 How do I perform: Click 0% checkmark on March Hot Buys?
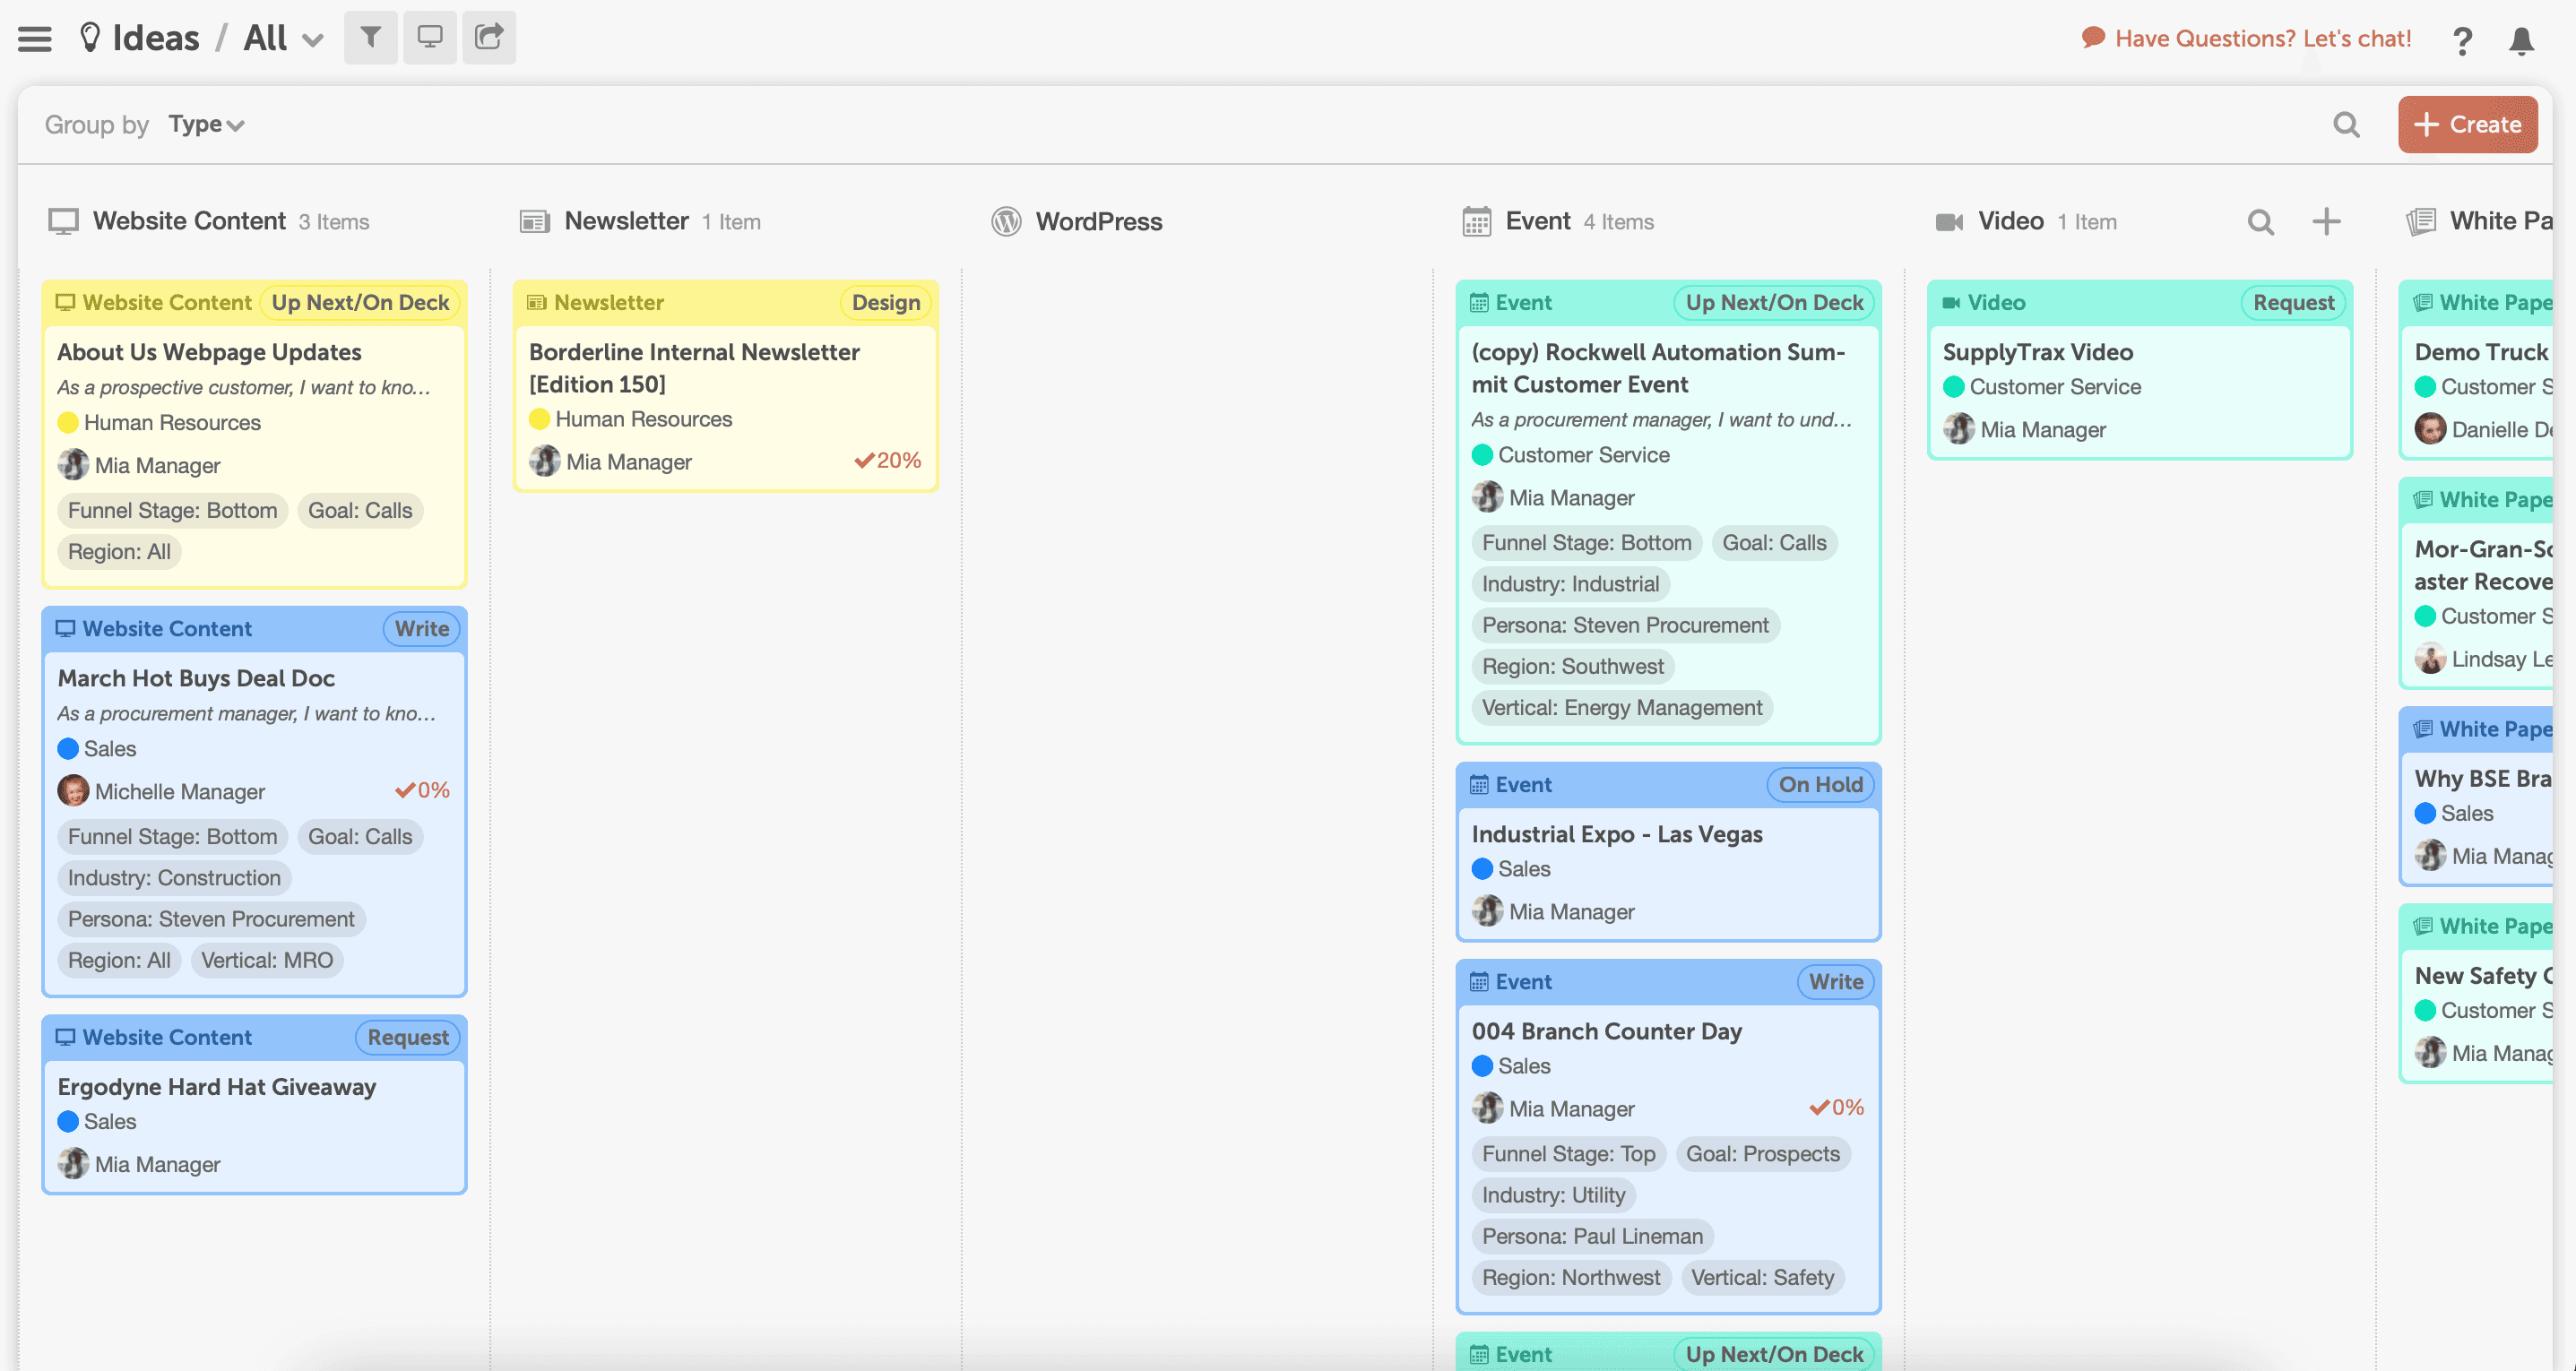pyautogui.click(x=423, y=790)
